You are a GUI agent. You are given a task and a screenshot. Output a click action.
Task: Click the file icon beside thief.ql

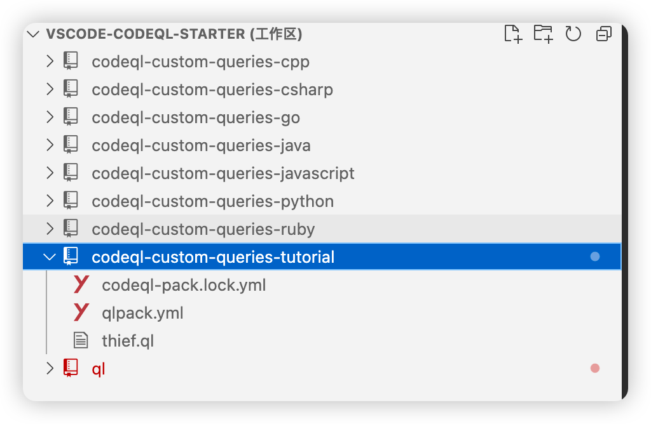tap(81, 341)
